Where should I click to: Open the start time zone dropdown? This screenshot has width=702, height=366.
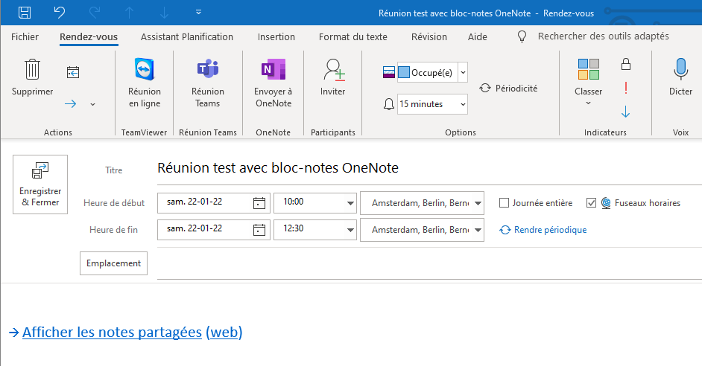point(478,203)
